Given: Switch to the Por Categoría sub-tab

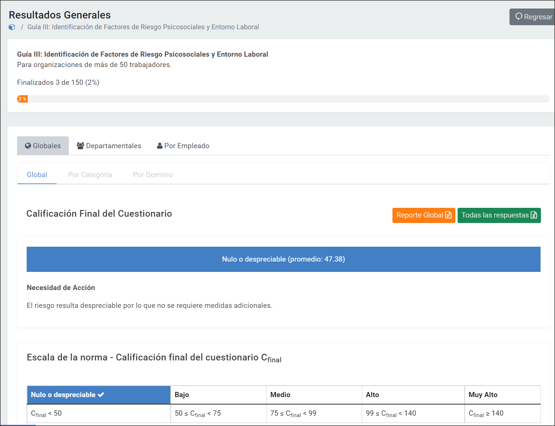Looking at the screenshot, I should 90,174.
